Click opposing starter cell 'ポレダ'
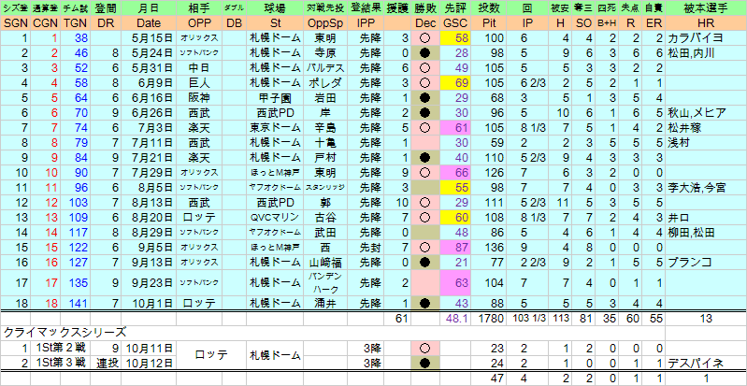The image size is (747, 386). (324, 83)
